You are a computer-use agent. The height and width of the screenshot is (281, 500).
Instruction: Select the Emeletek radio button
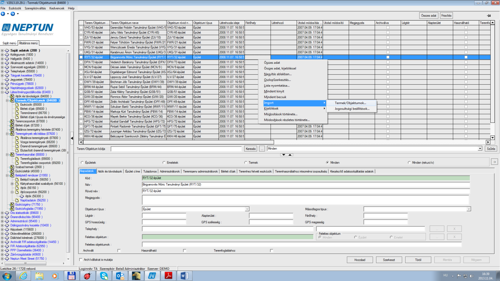coord(164,163)
